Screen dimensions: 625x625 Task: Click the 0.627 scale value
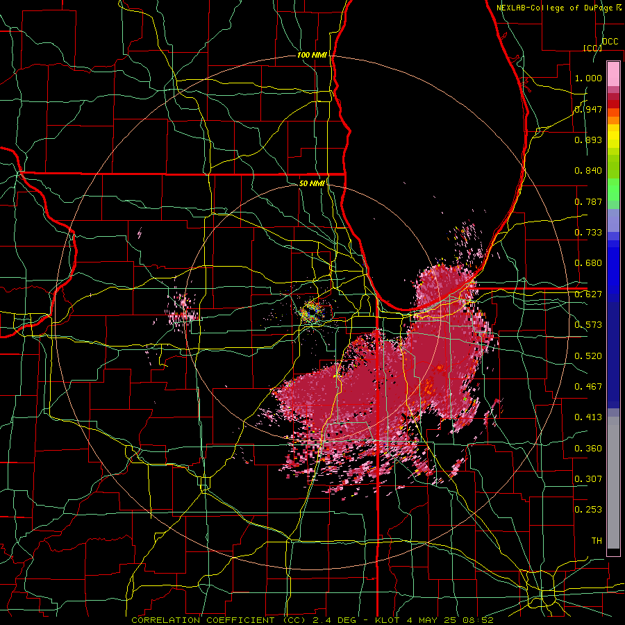click(588, 294)
